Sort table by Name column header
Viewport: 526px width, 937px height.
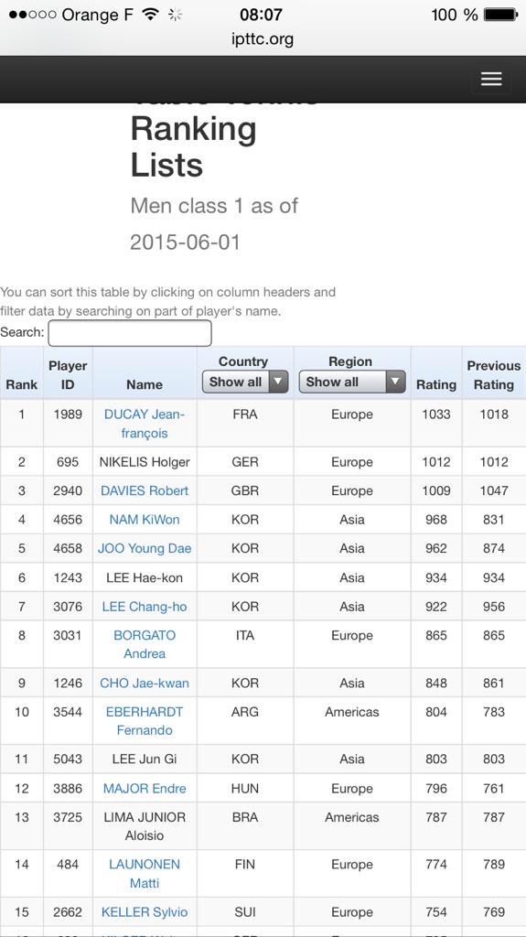pyautogui.click(x=145, y=385)
